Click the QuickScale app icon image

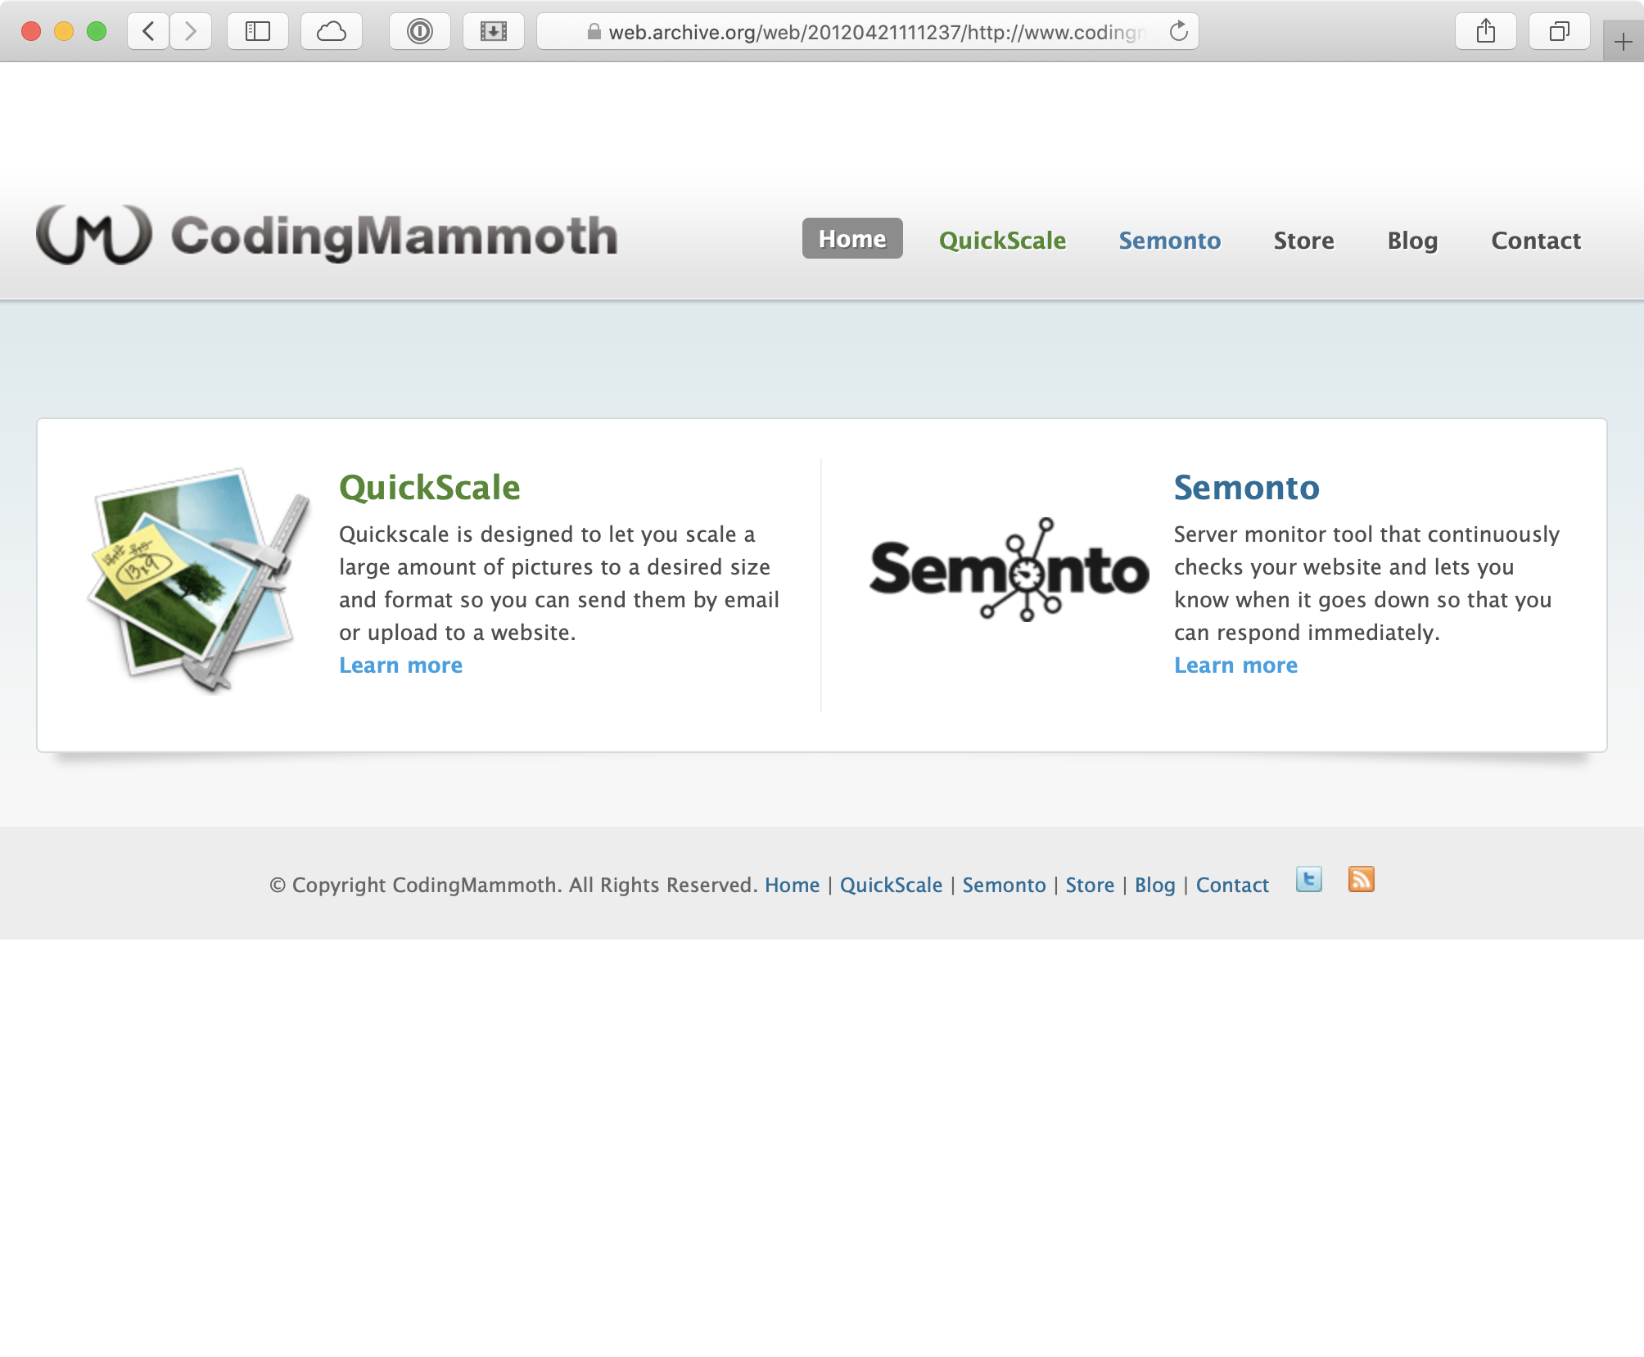[199, 580]
